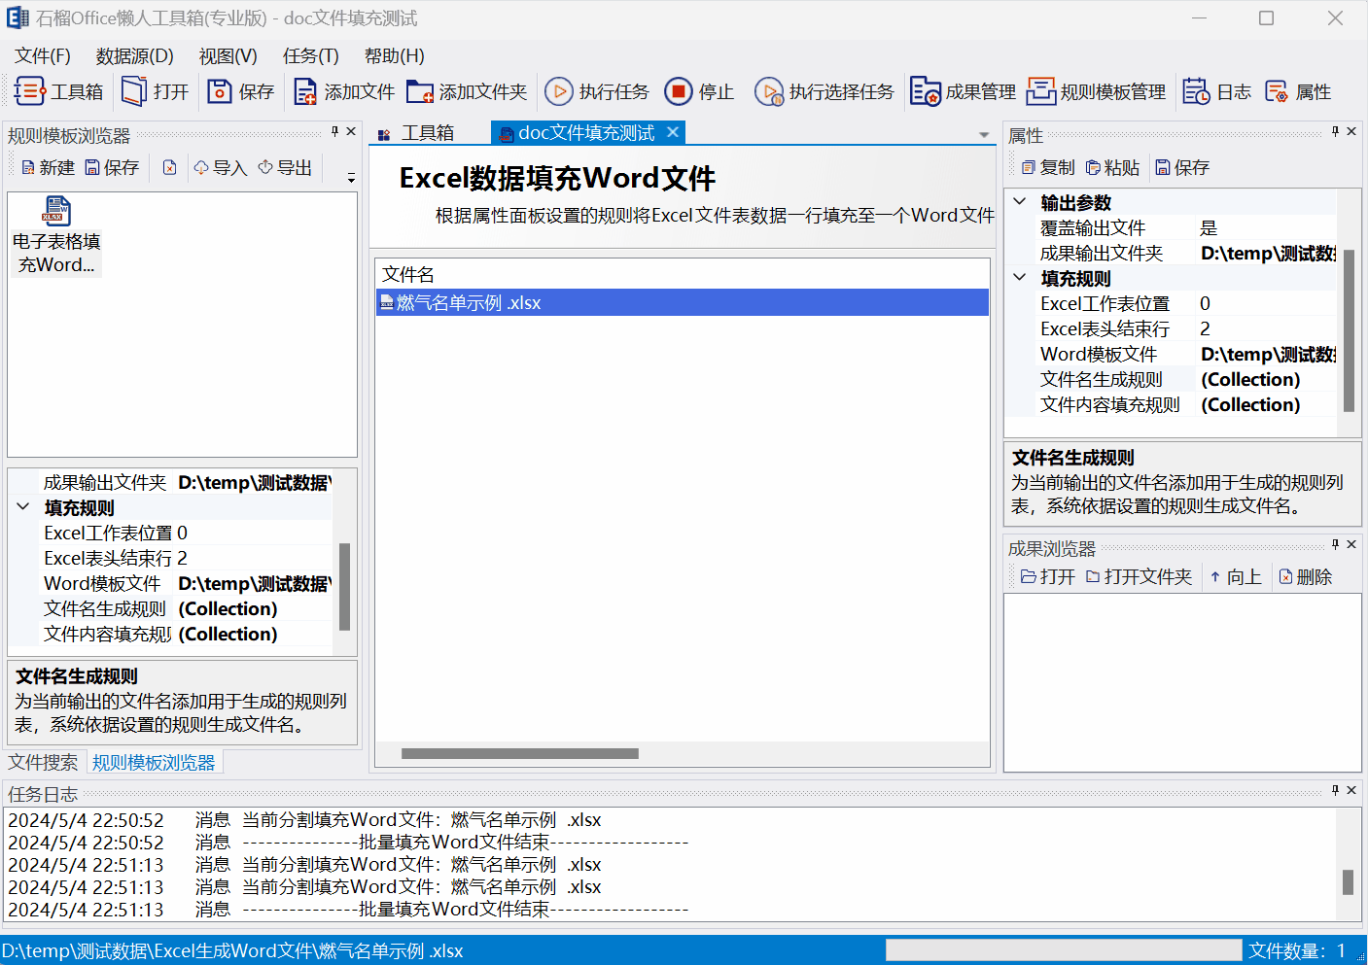The image size is (1368, 965).
Task: Open the document tab list dropdown arrow
Action: (x=984, y=135)
